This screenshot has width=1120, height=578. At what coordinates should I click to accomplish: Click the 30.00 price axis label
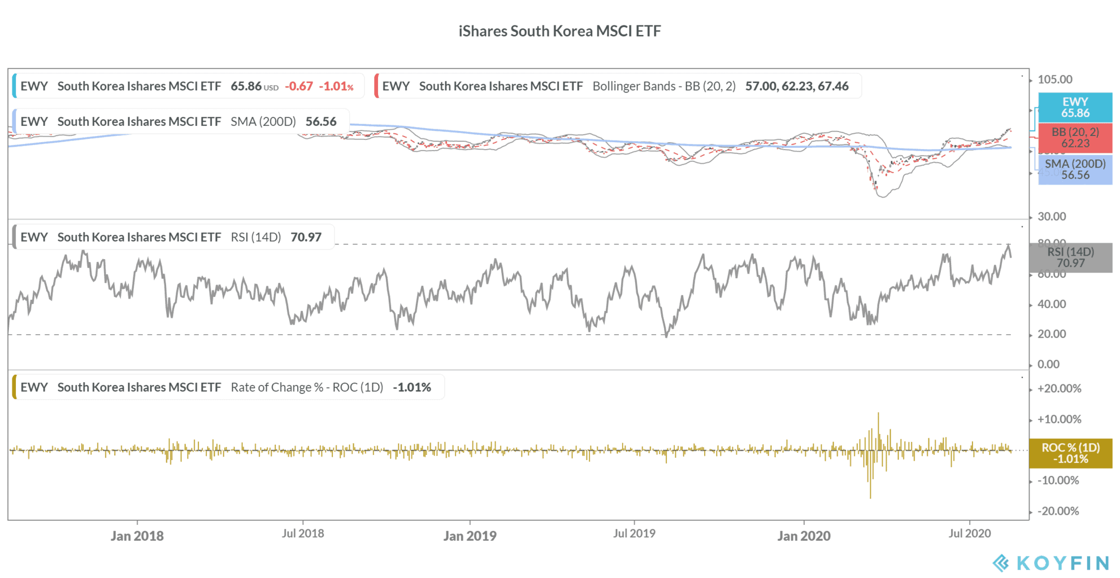click(x=1052, y=217)
